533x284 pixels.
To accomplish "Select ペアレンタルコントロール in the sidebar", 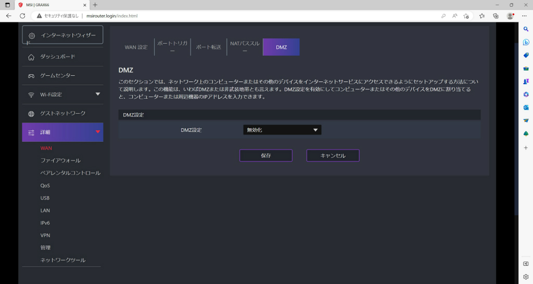I will click(70, 173).
